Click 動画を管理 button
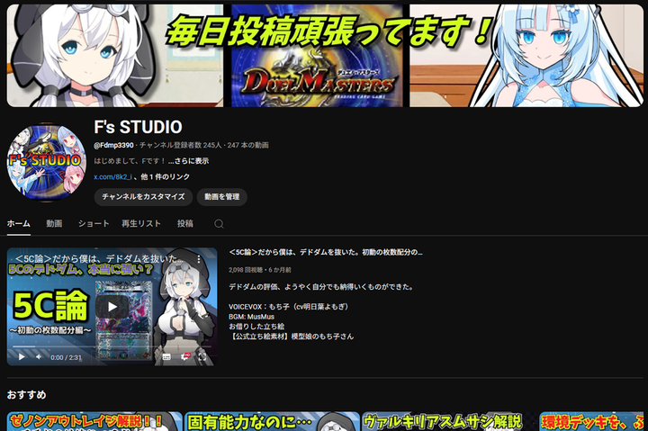This screenshot has height=431, width=648. (222, 197)
